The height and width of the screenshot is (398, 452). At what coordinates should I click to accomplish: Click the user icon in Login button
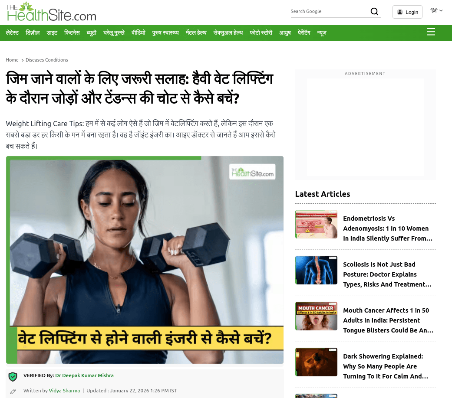coord(400,12)
